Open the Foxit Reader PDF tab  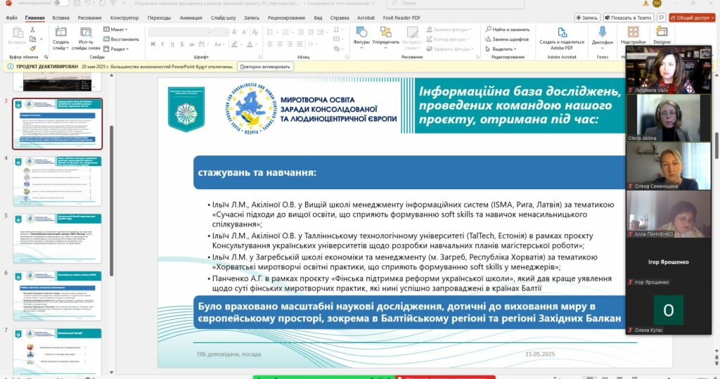pyautogui.click(x=401, y=18)
